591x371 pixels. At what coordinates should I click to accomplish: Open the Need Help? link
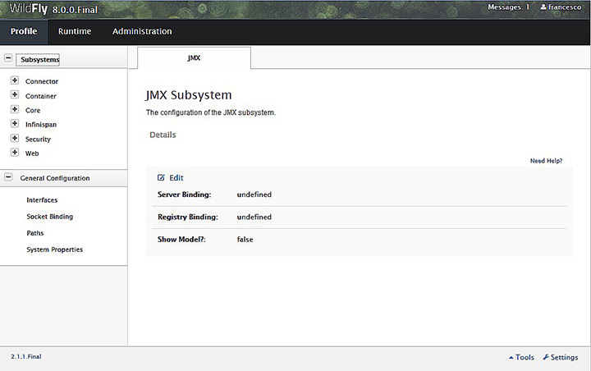[x=546, y=161]
